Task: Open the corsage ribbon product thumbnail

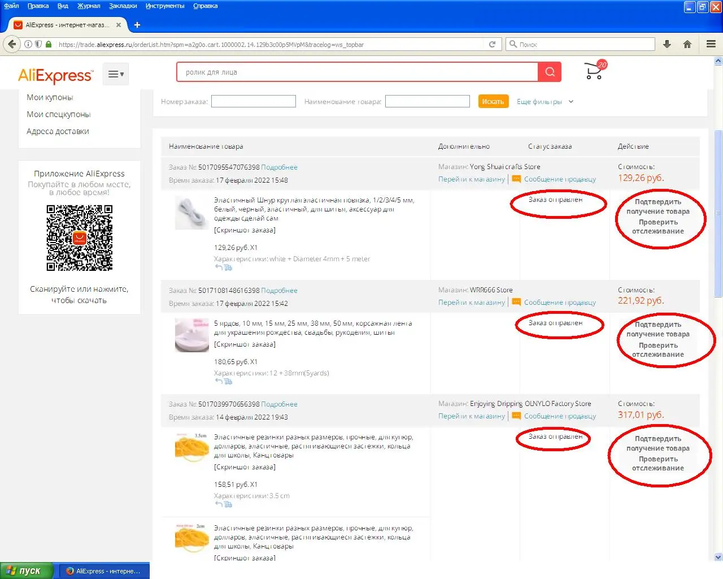Action: (192, 335)
